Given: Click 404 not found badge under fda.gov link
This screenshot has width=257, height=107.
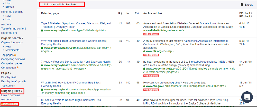Looking at the screenshot, I should pos(151,90).
